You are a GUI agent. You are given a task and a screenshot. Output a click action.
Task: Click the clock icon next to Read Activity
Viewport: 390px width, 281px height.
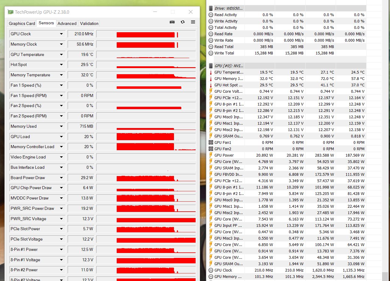pyautogui.click(x=211, y=15)
